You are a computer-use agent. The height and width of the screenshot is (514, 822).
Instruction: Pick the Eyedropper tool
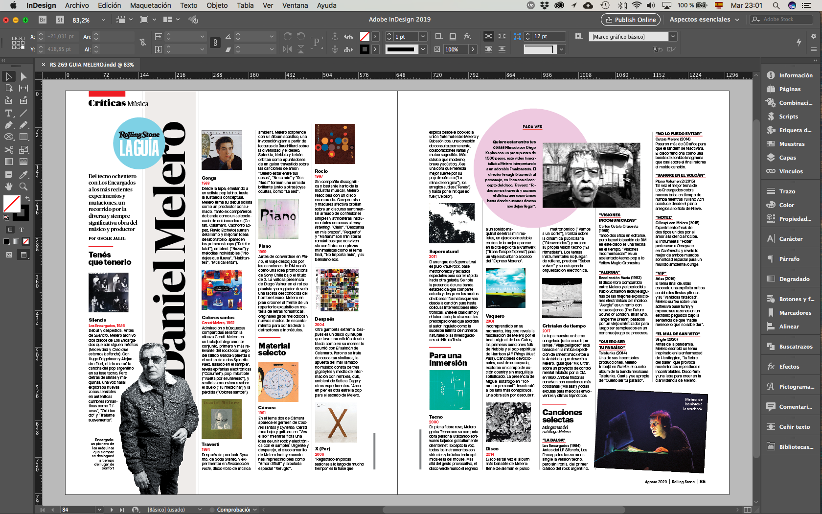[x=23, y=175]
